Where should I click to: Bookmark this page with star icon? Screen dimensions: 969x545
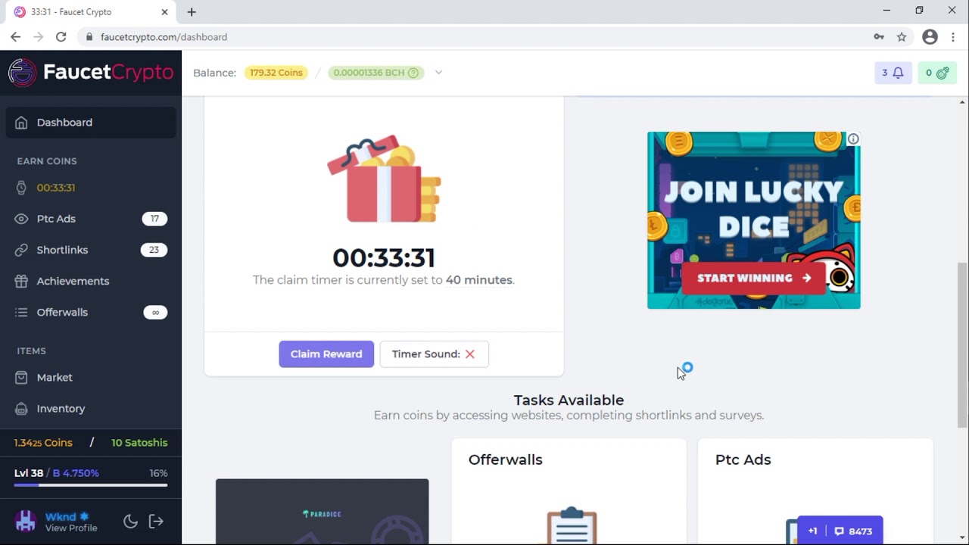coord(902,36)
